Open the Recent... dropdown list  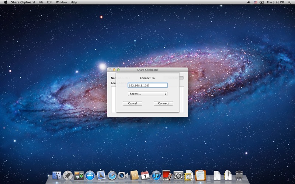point(147,94)
